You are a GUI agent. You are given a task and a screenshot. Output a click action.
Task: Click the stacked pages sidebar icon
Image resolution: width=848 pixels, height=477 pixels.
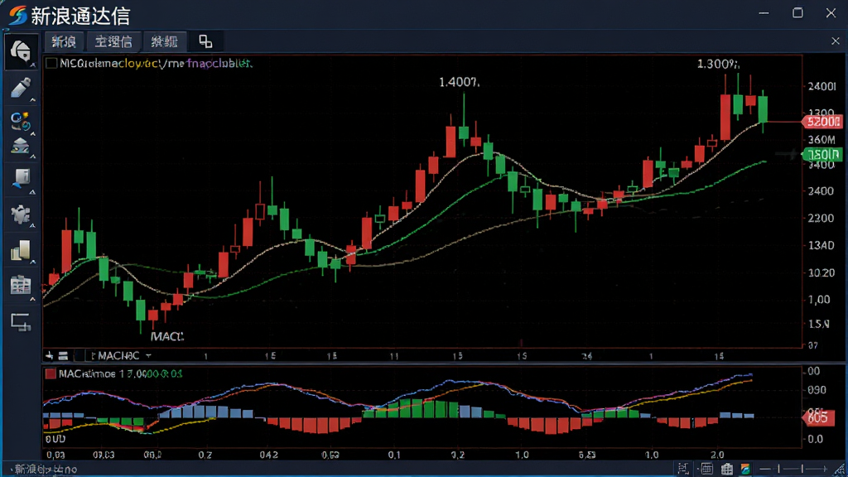20,250
